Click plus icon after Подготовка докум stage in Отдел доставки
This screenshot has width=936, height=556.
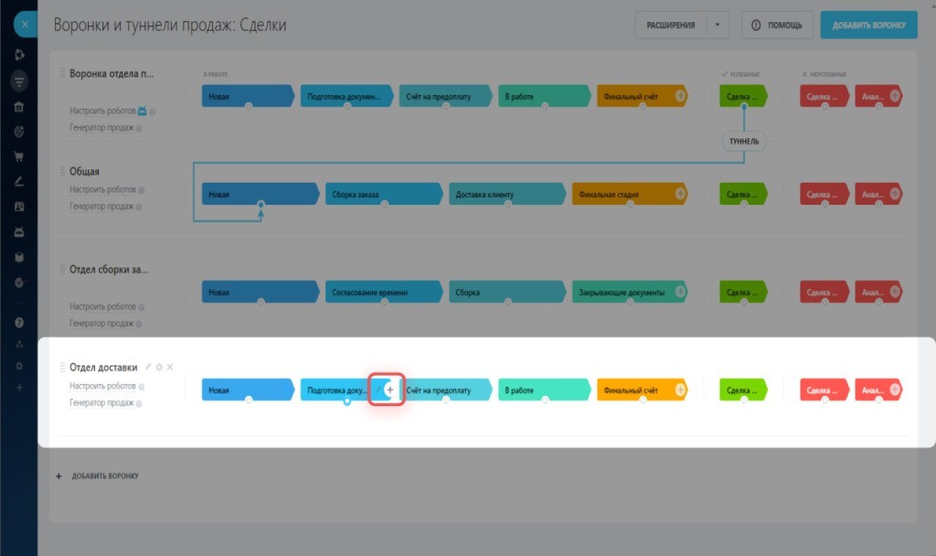click(x=390, y=390)
